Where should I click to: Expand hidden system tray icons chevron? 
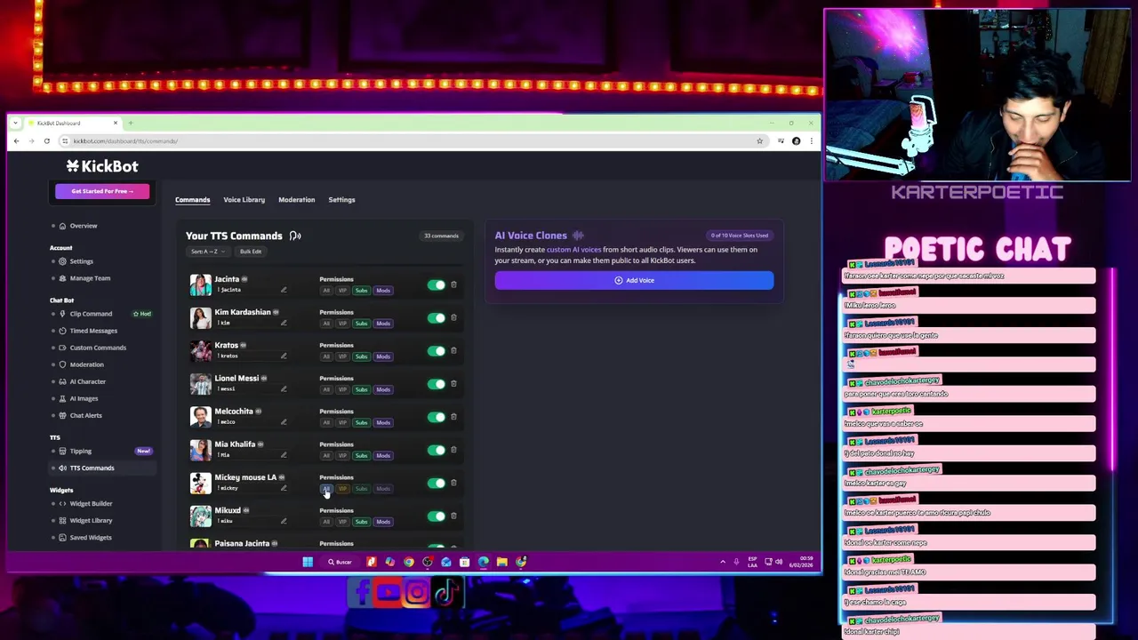pyautogui.click(x=723, y=562)
